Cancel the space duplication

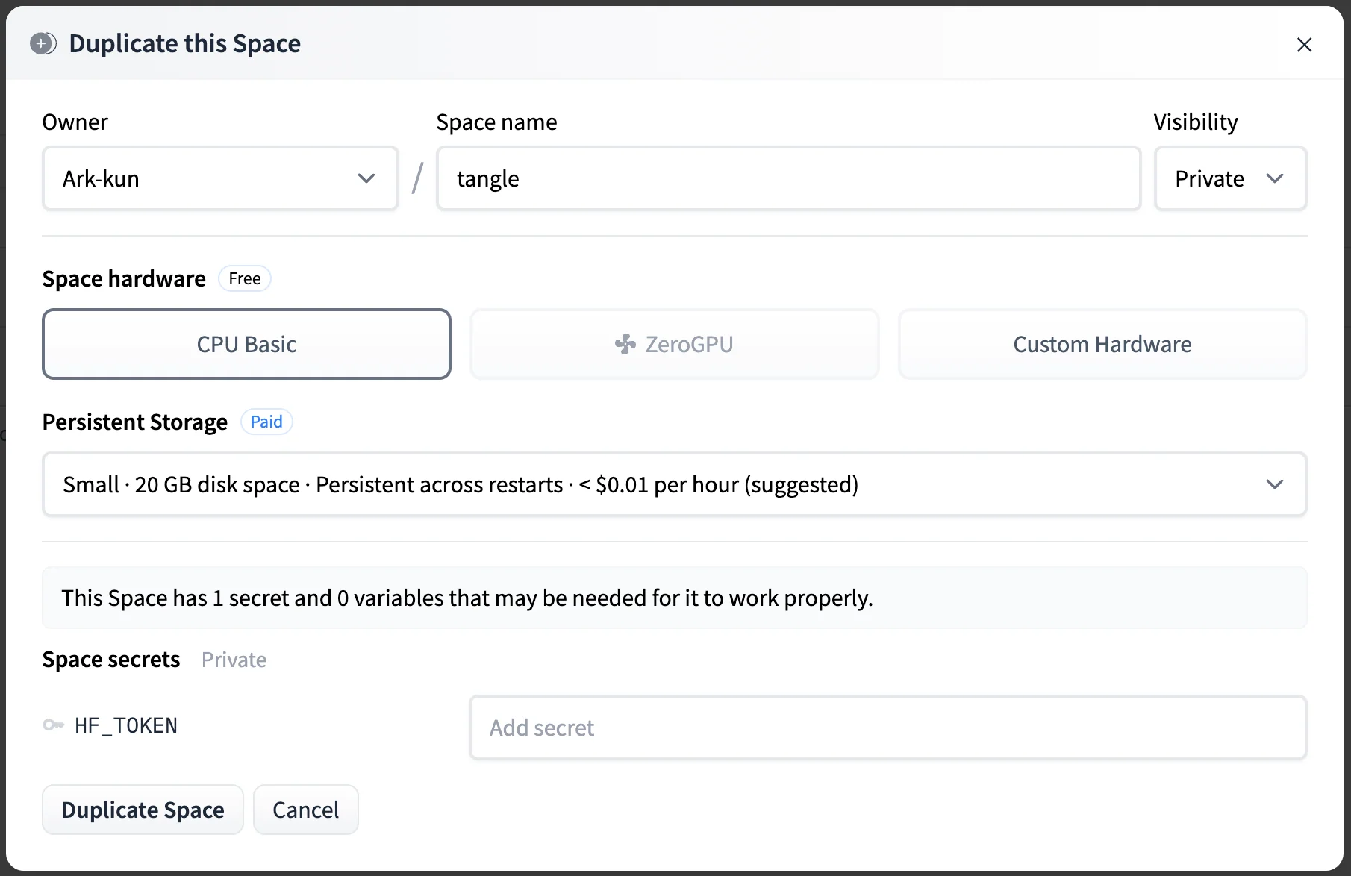coord(306,810)
